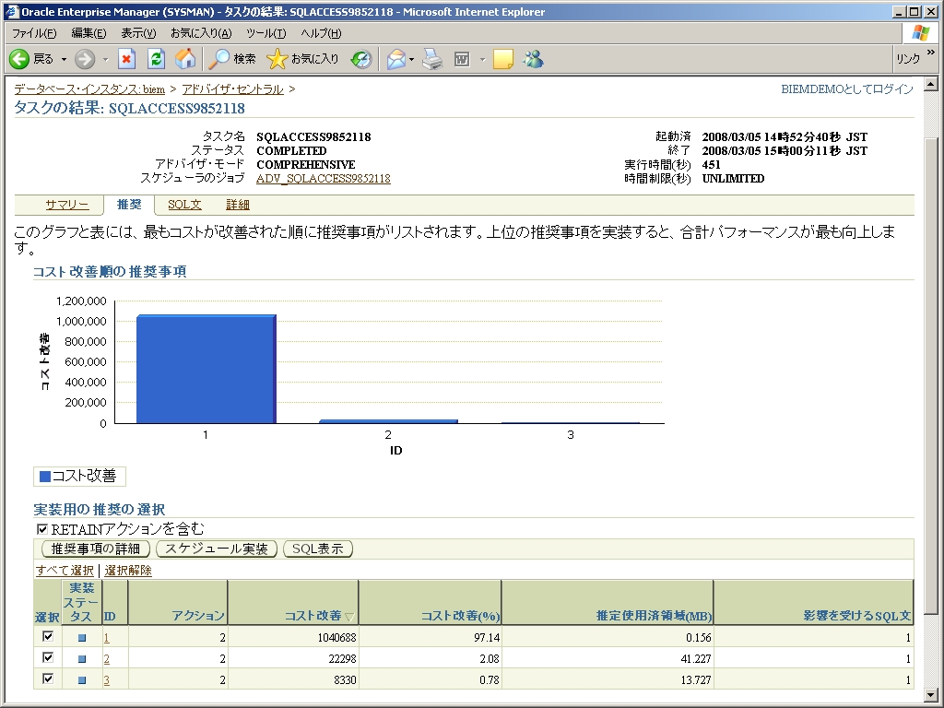Open the ADV_SQLACCESS9852118 scheduler job link
The image size is (944, 708).
click(324, 178)
